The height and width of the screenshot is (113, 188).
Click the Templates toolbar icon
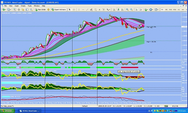pyautogui.click(x=156, y=10)
